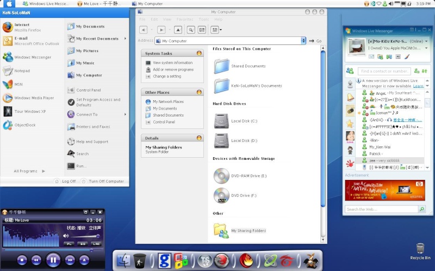Image resolution: width=435 pixels, height=271 pixels.
Task: Open the Messenger online status dropdown
Action: [x=426, y=41]
